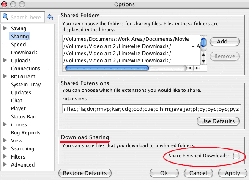Click the Extensions text field
This screenshot has width=249, height=180.
pos(151,109)
